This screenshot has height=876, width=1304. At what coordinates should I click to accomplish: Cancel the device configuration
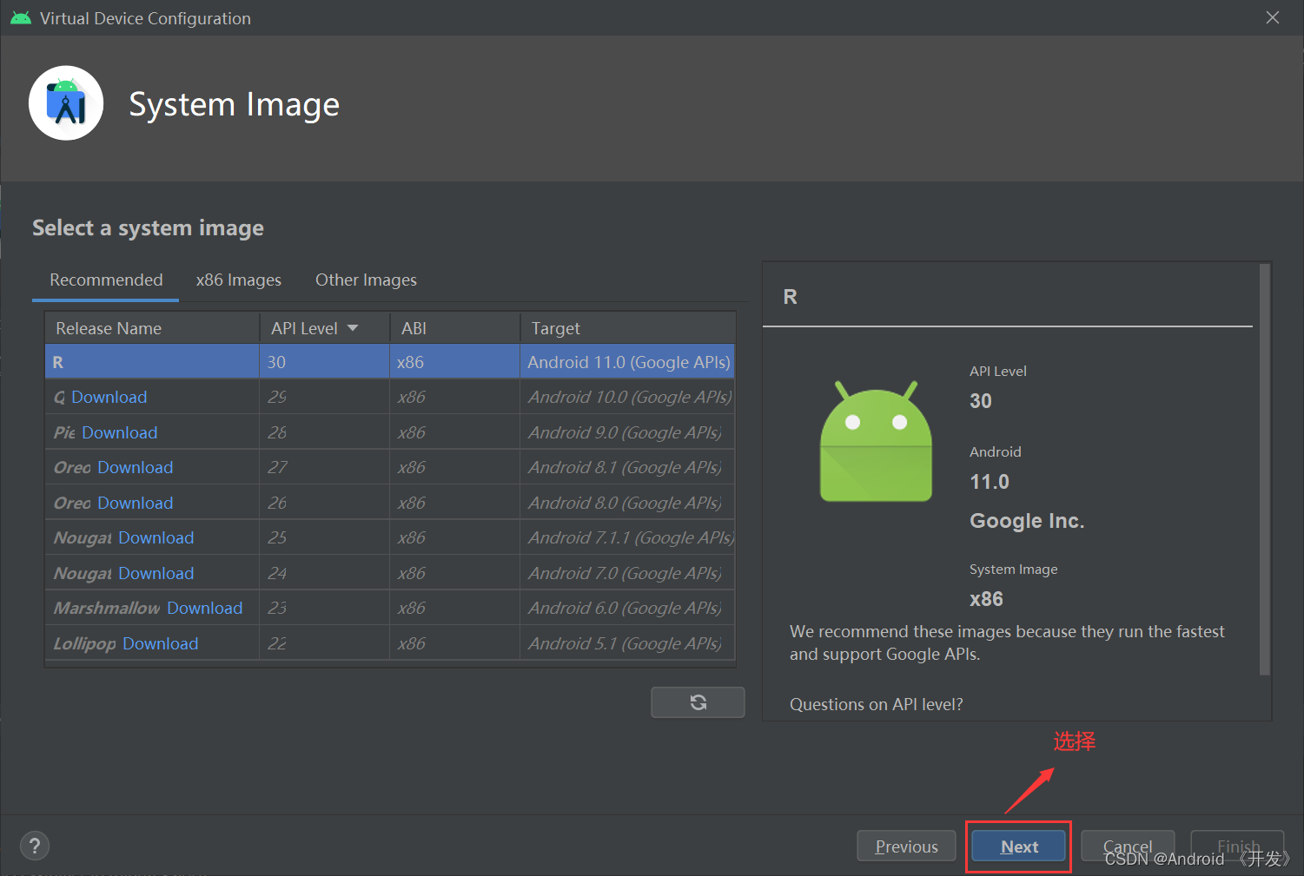(1128, 846)
